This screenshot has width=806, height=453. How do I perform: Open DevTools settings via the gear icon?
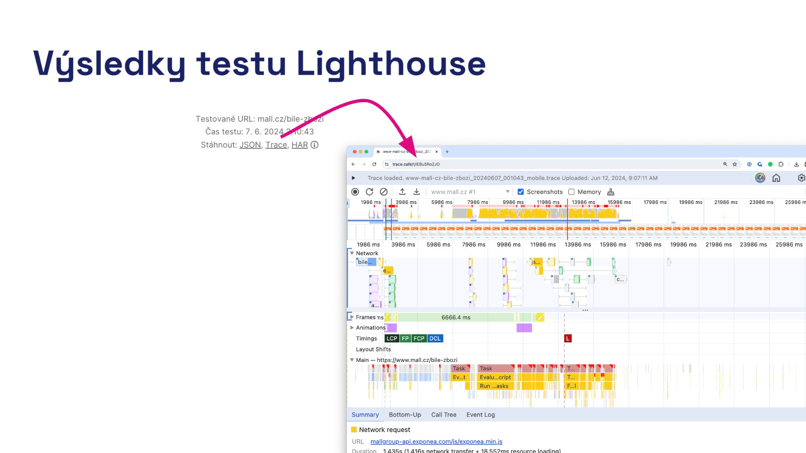pos(801,178)
